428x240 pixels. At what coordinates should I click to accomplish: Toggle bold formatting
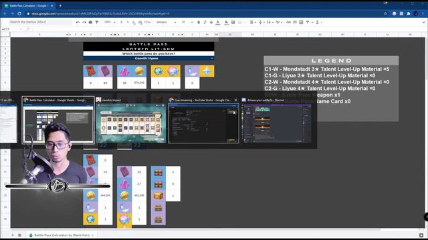(199, 22)
